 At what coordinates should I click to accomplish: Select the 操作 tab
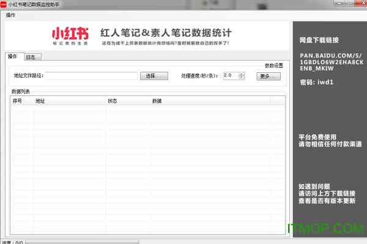coord(14,56)
